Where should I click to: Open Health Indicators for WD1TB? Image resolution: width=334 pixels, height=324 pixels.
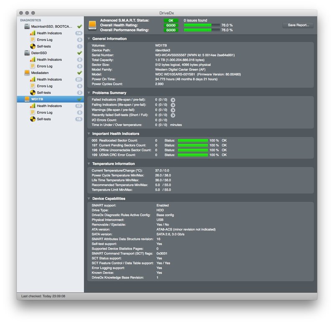click(x=50, y=106)
